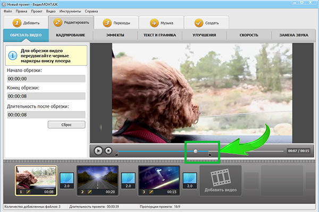319x212 pixels.
Task: Open the transition after clip 3
Action: [190, 181]
